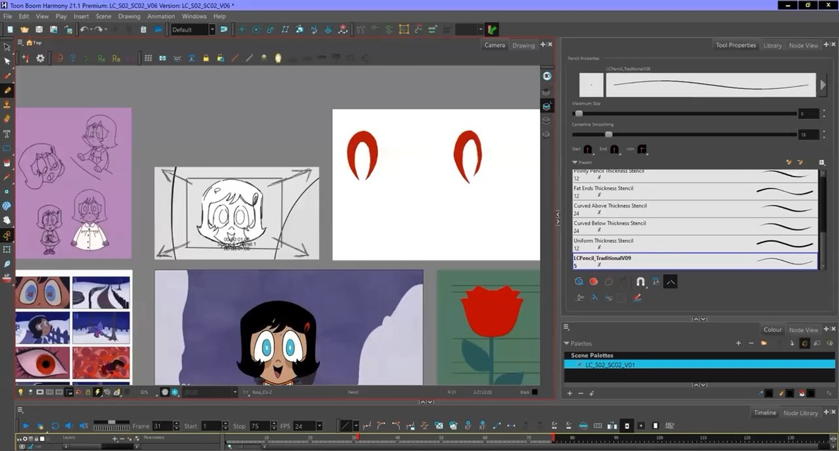Screen dimensions: 839x451
Task: Click the New scene icon
Action: pos(10,29)
